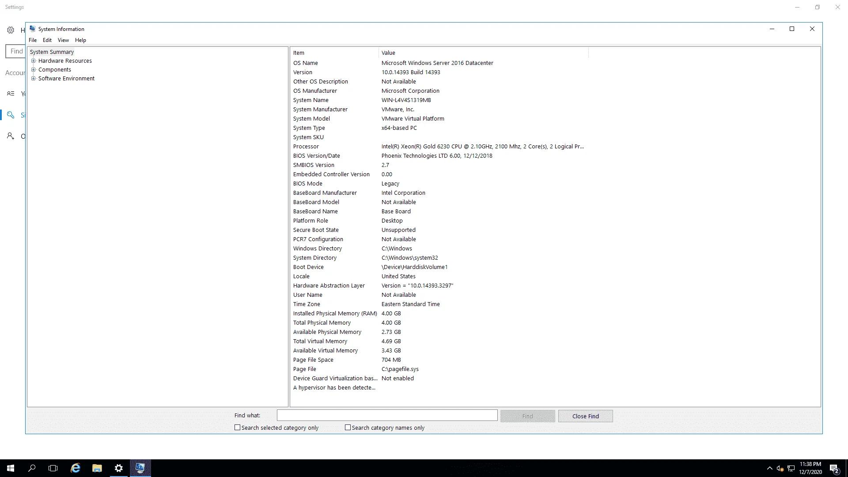Open the File menu
The width and height of the screenshot is (848, 477).
(33, 40)
